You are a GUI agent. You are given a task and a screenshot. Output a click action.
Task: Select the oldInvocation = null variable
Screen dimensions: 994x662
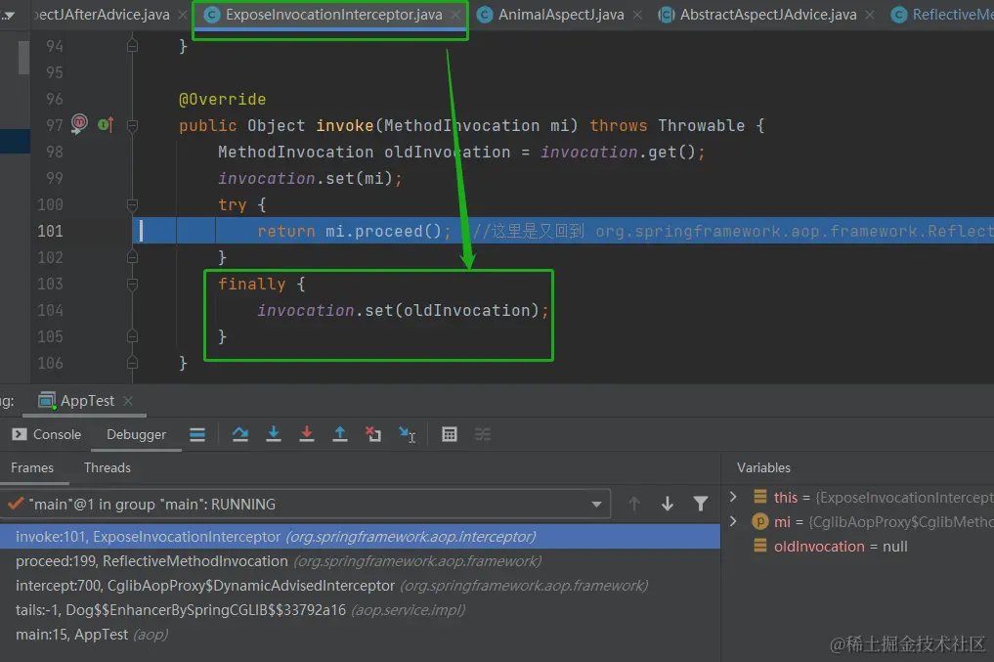point(841,546)
